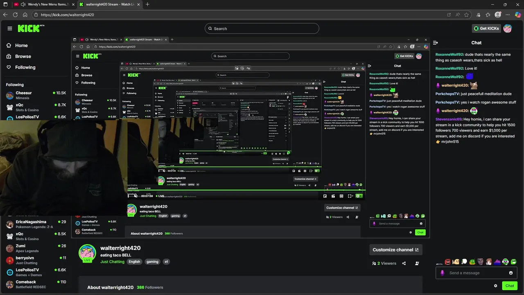This screenshot has width=524, height=295.
Task: Send message with green Chat button
Action: pos(510,286)
